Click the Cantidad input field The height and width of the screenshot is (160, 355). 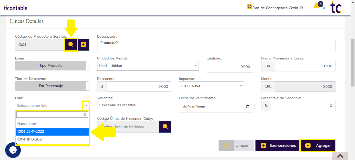[x=230, y=67]
